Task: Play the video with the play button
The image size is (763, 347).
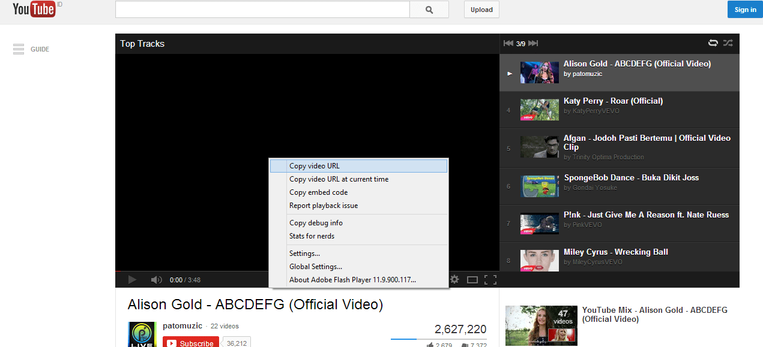Action: pos(132,279)
